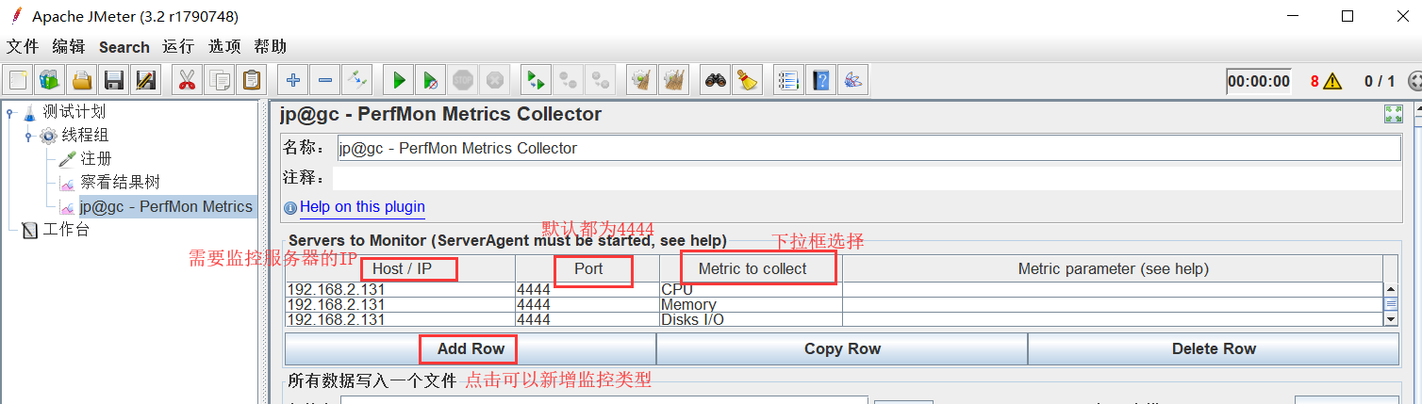Open Search with the binoculars icon
Viewport: 1422px width, 404px height.
[x=716, y=81]
